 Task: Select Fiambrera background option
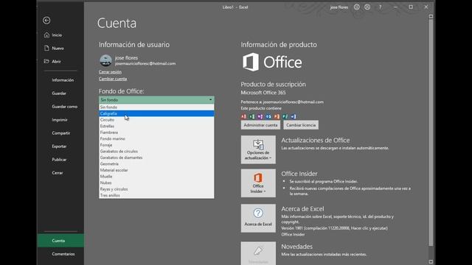tap(156, 132)
